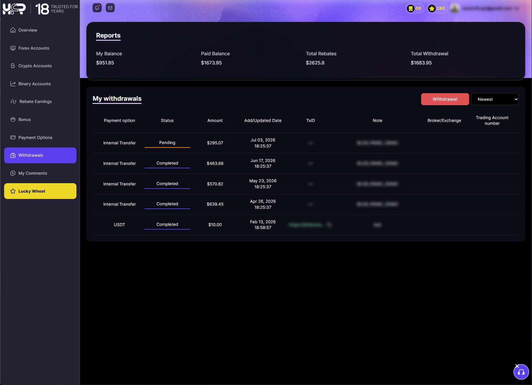
Task: Click the Completed status for $463.68
Action: coord(167,163)
